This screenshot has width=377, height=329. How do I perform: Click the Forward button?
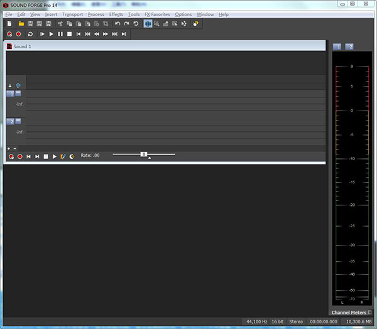pos(106,34)
